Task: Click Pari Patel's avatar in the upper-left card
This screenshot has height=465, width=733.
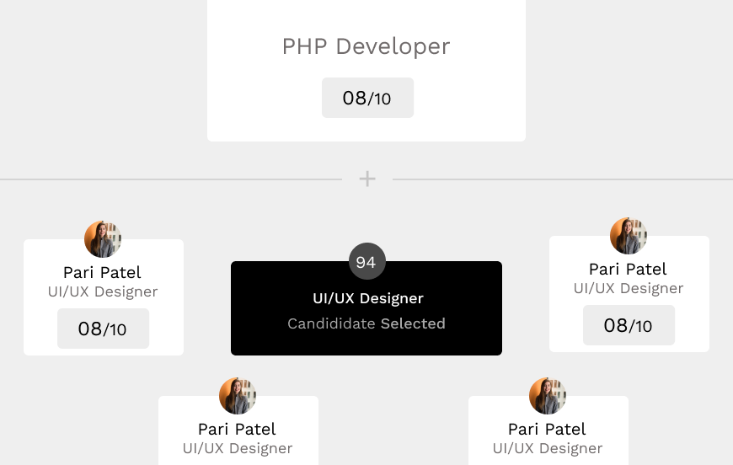Action: [x=103, y=239]
